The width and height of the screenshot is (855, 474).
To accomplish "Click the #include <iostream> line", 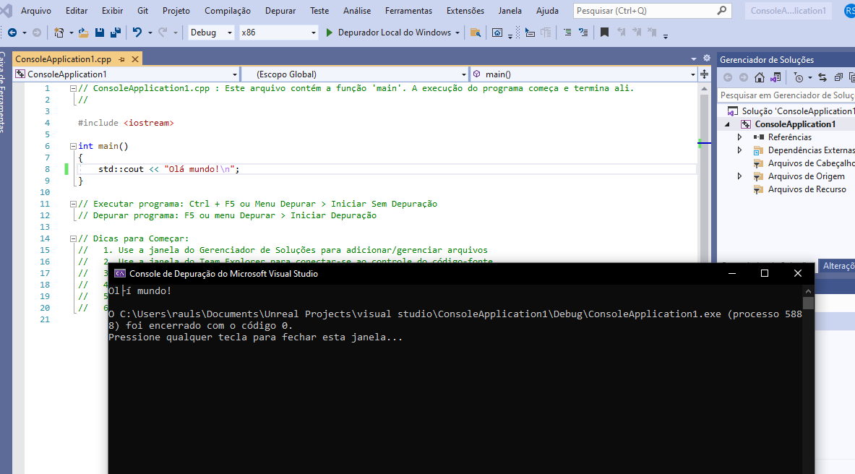I will pos(126,124).
